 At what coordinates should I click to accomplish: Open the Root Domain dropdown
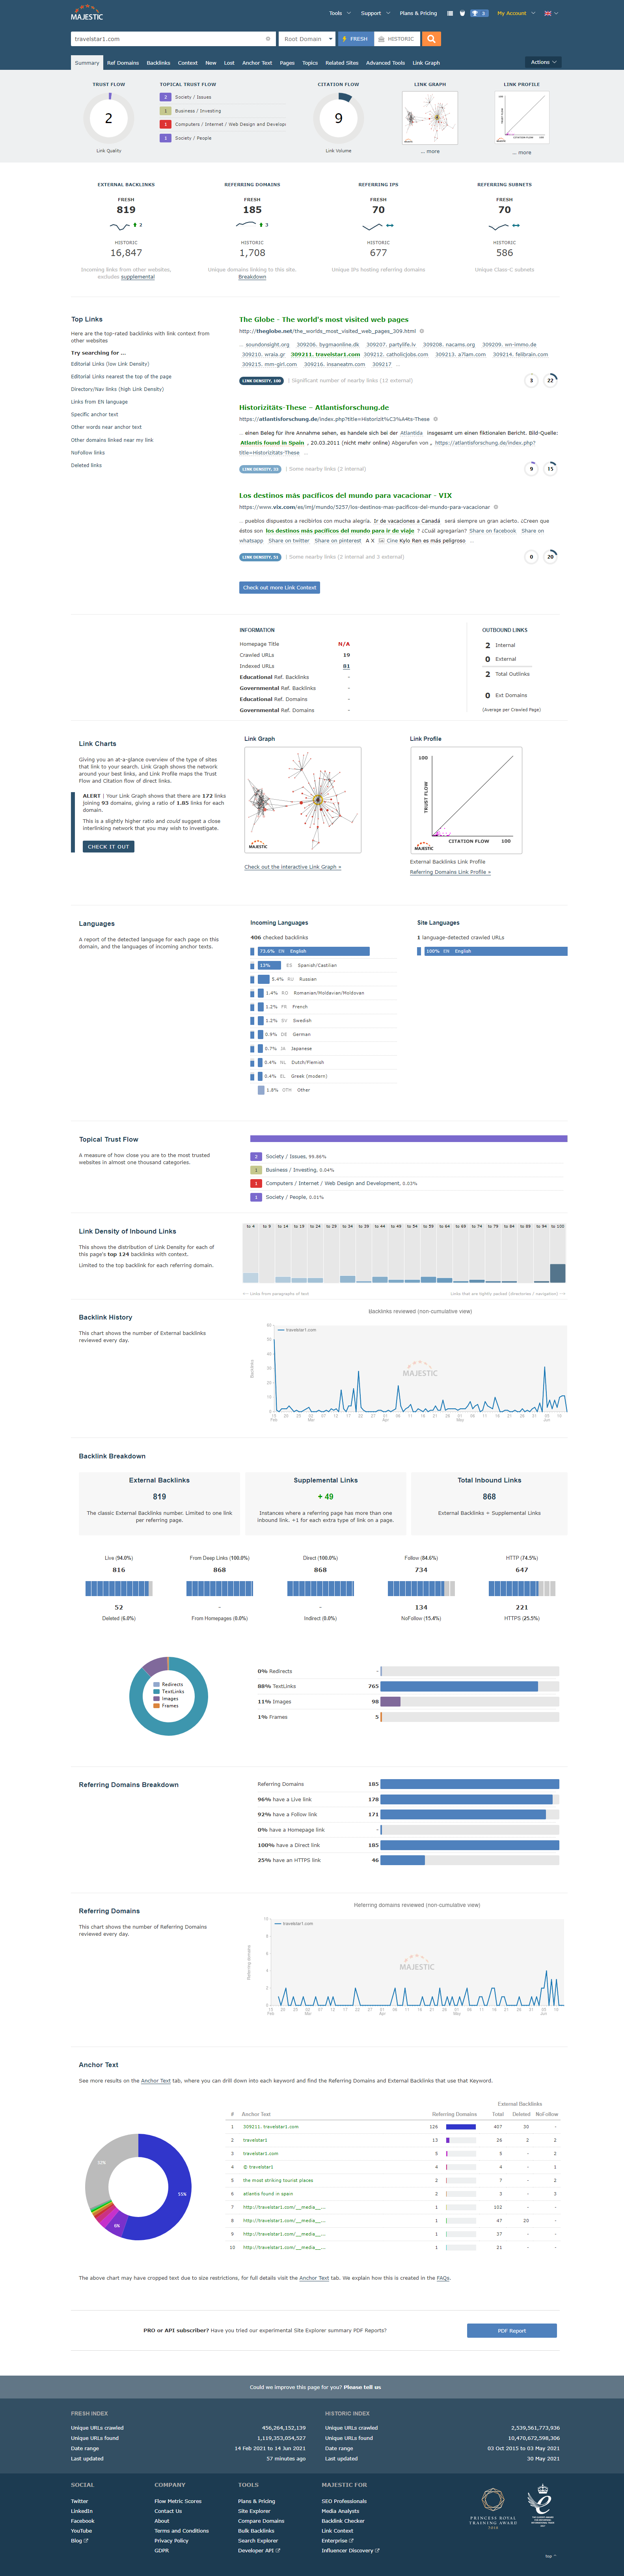tap(307, 39)
